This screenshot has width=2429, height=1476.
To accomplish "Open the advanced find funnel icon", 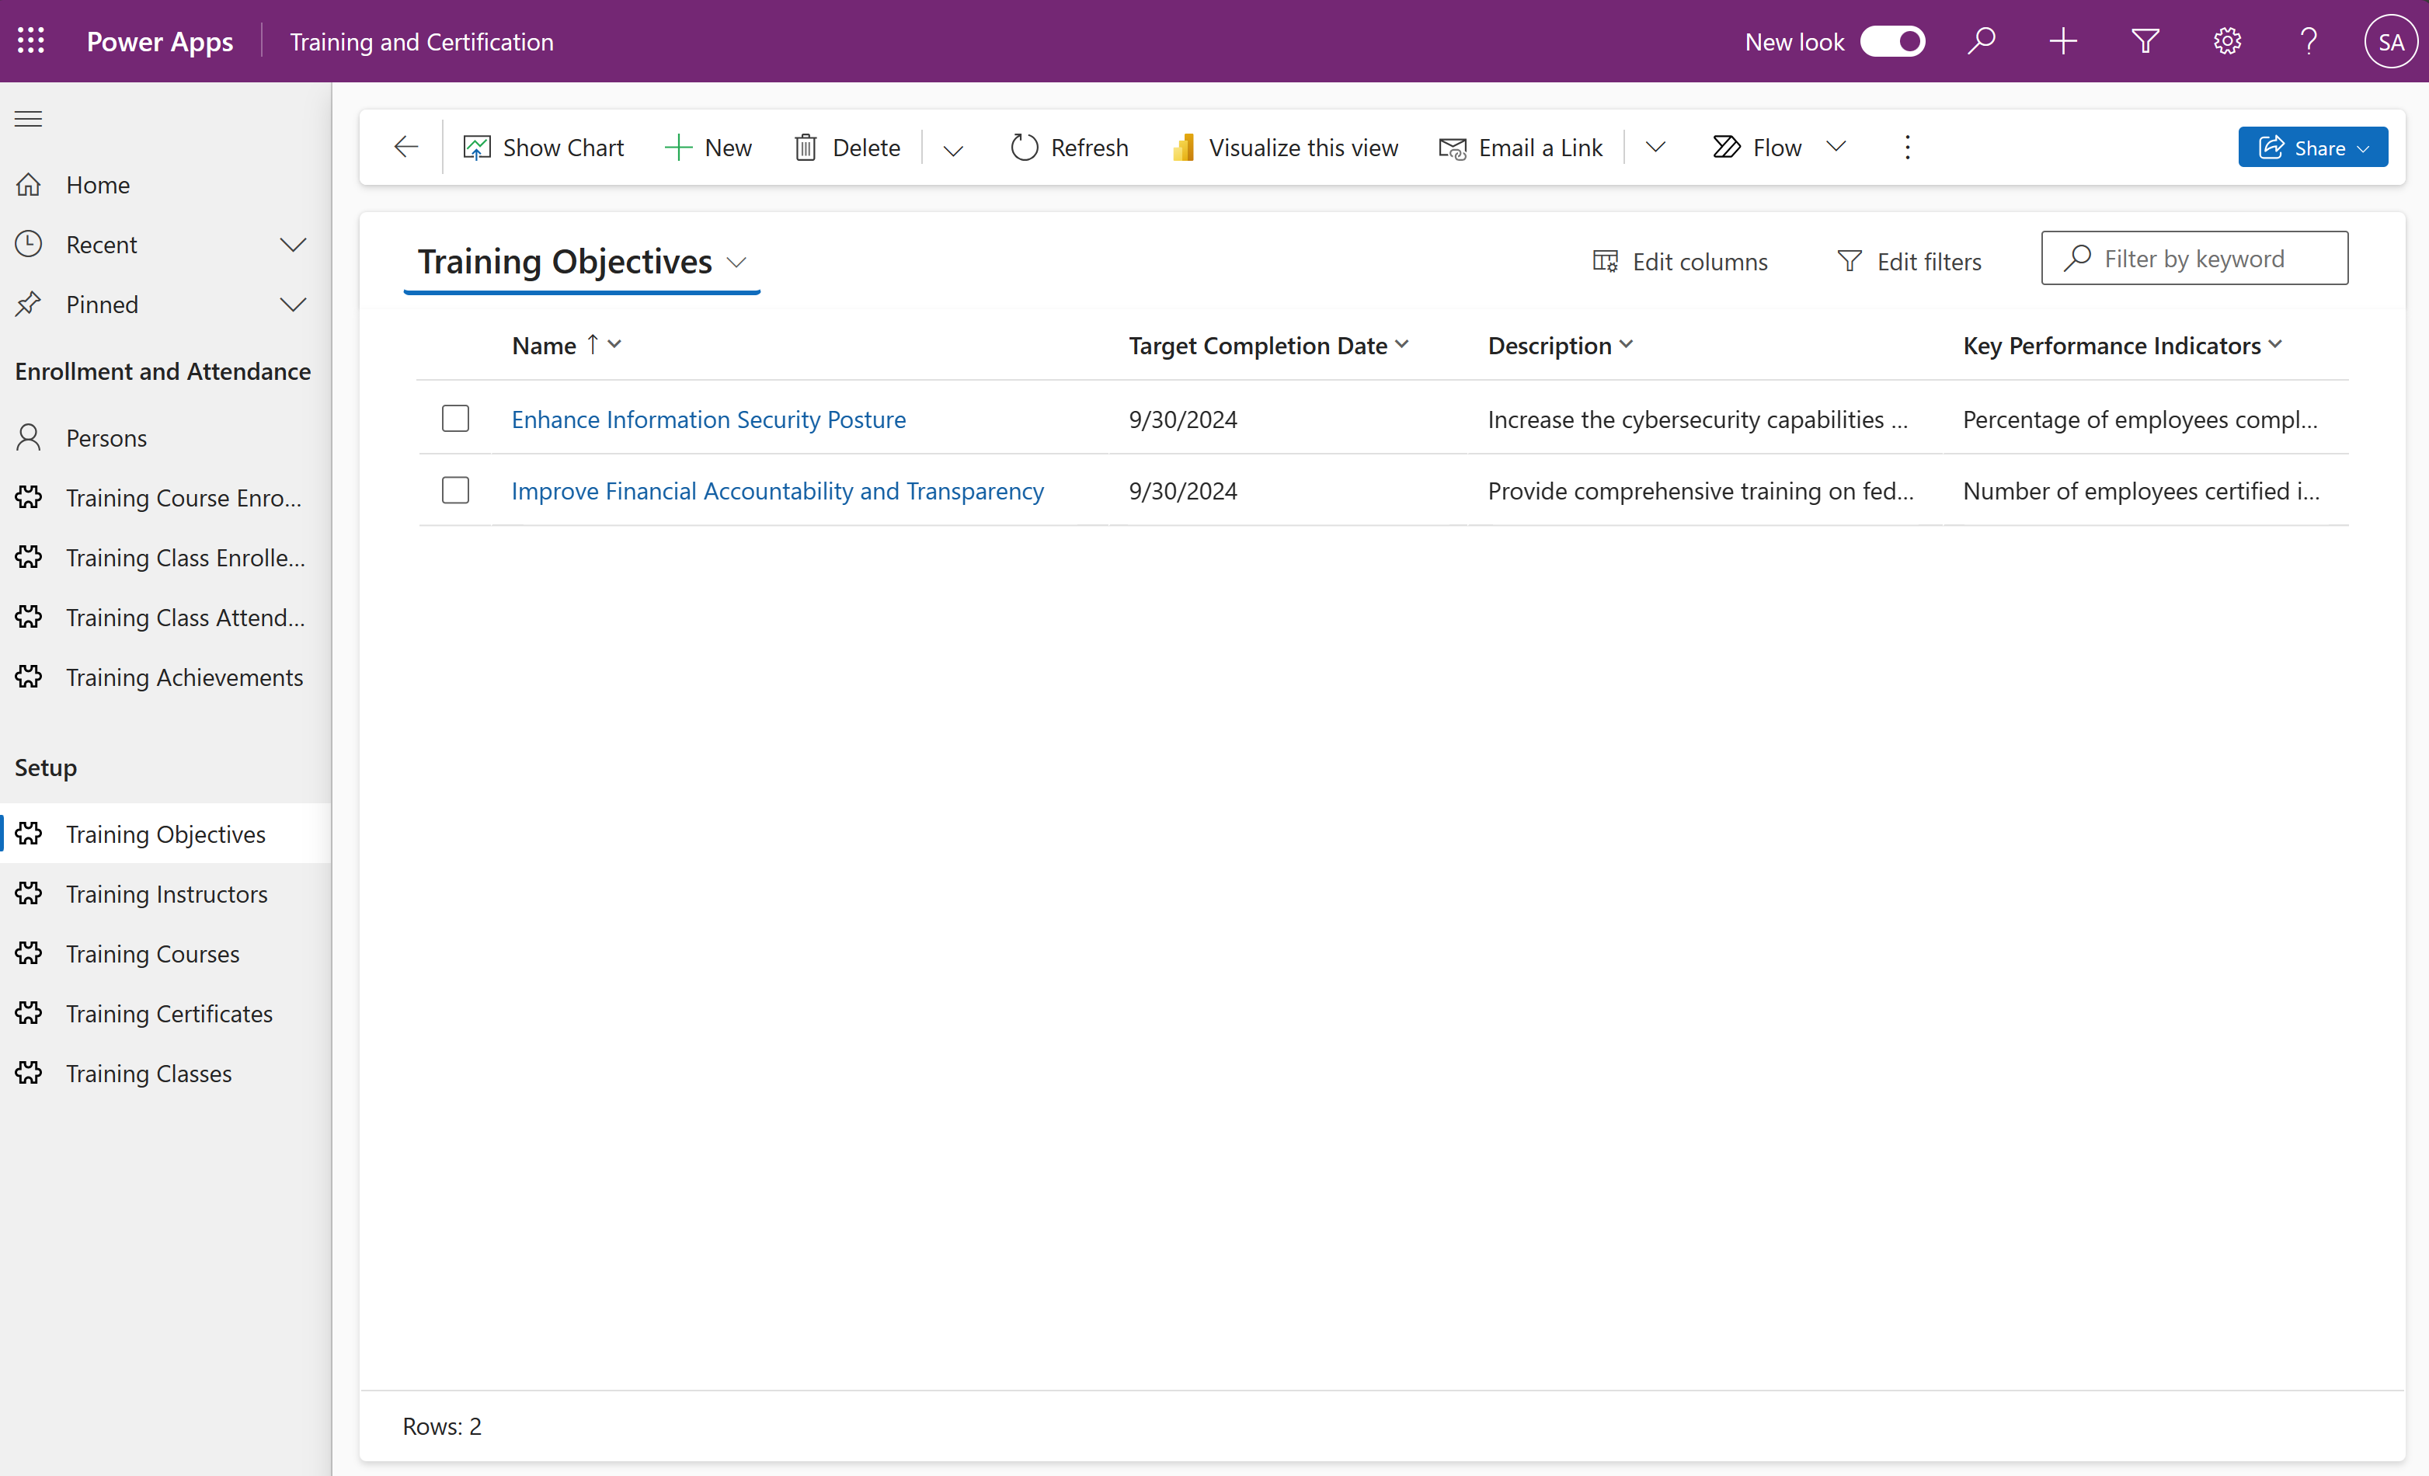I will coord(2145,41).
